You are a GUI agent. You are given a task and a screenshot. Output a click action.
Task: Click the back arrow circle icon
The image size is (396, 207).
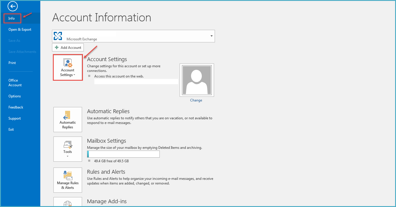(13, 6)
